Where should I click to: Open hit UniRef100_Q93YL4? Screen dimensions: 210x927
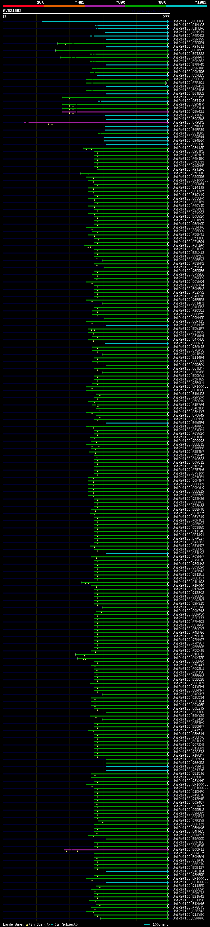pyautogui.click(x=188, y=108)
